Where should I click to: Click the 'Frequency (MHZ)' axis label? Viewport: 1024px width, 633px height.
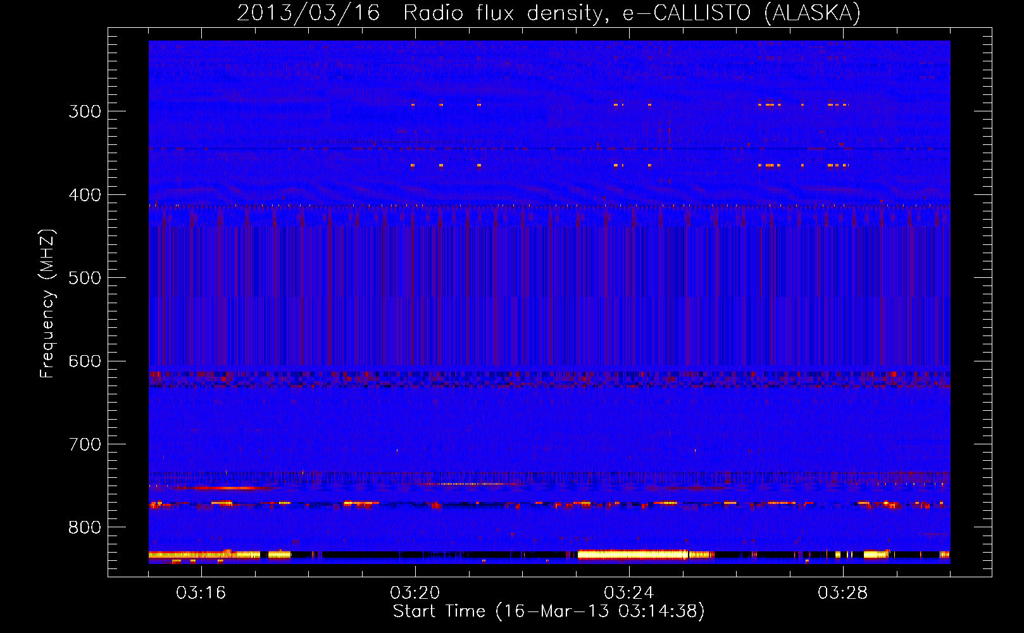tap(47, 303)
